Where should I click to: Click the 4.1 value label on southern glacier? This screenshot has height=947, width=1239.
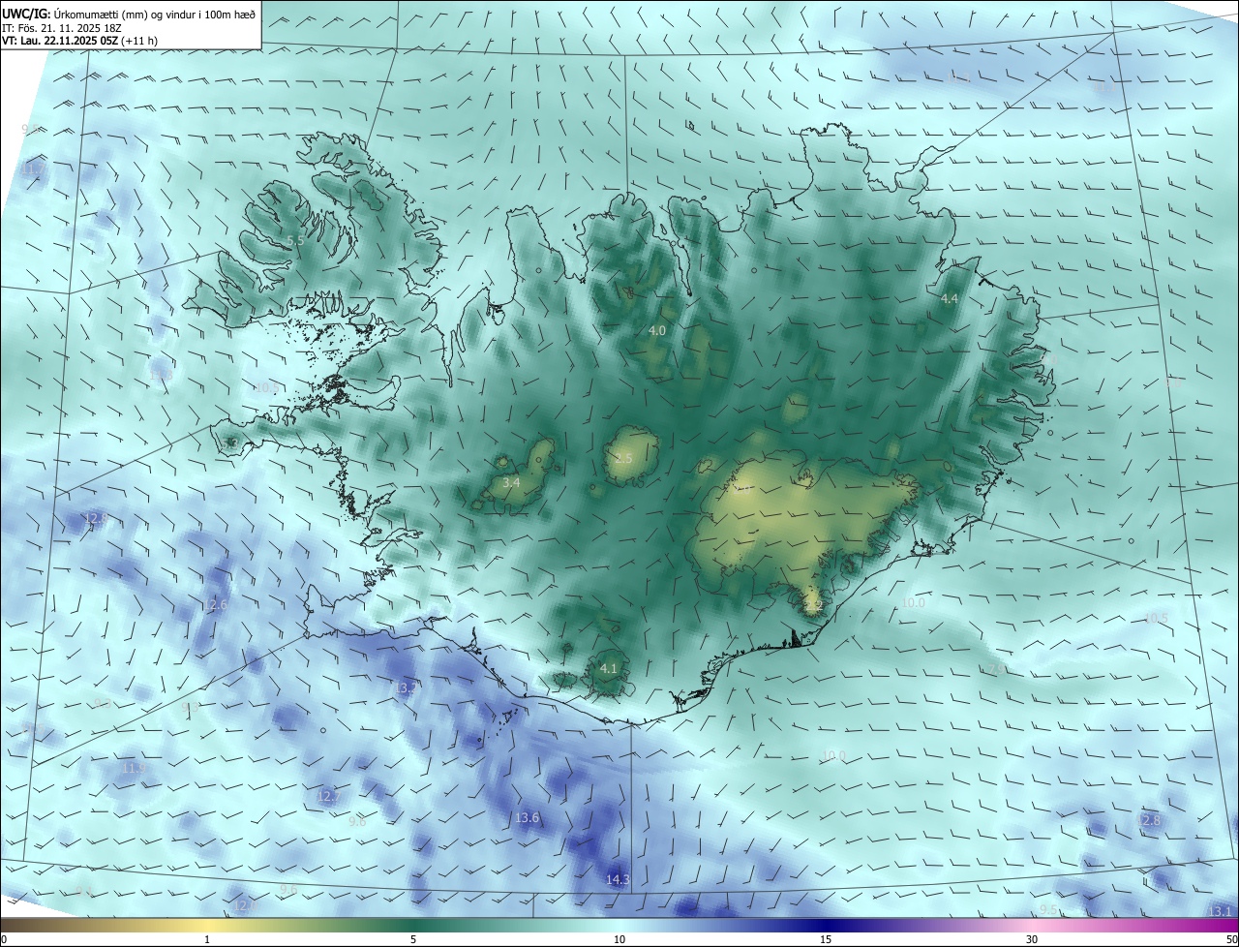tap(609, 668)
